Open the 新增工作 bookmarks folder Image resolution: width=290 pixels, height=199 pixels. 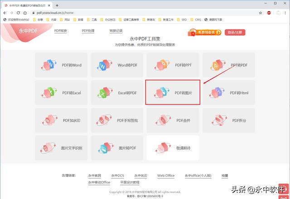click(166, 19)
